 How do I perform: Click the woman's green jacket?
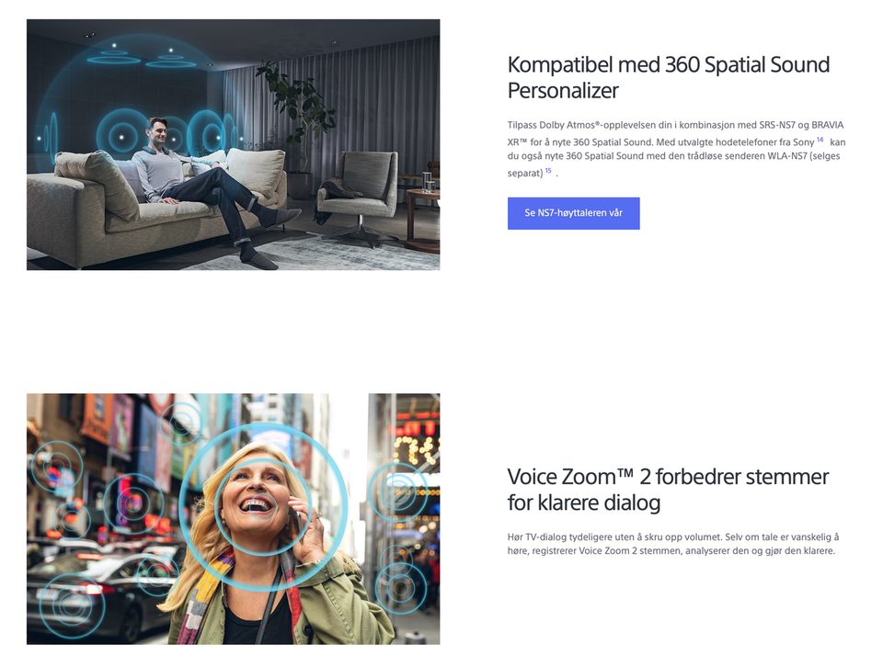coord(315,607)
